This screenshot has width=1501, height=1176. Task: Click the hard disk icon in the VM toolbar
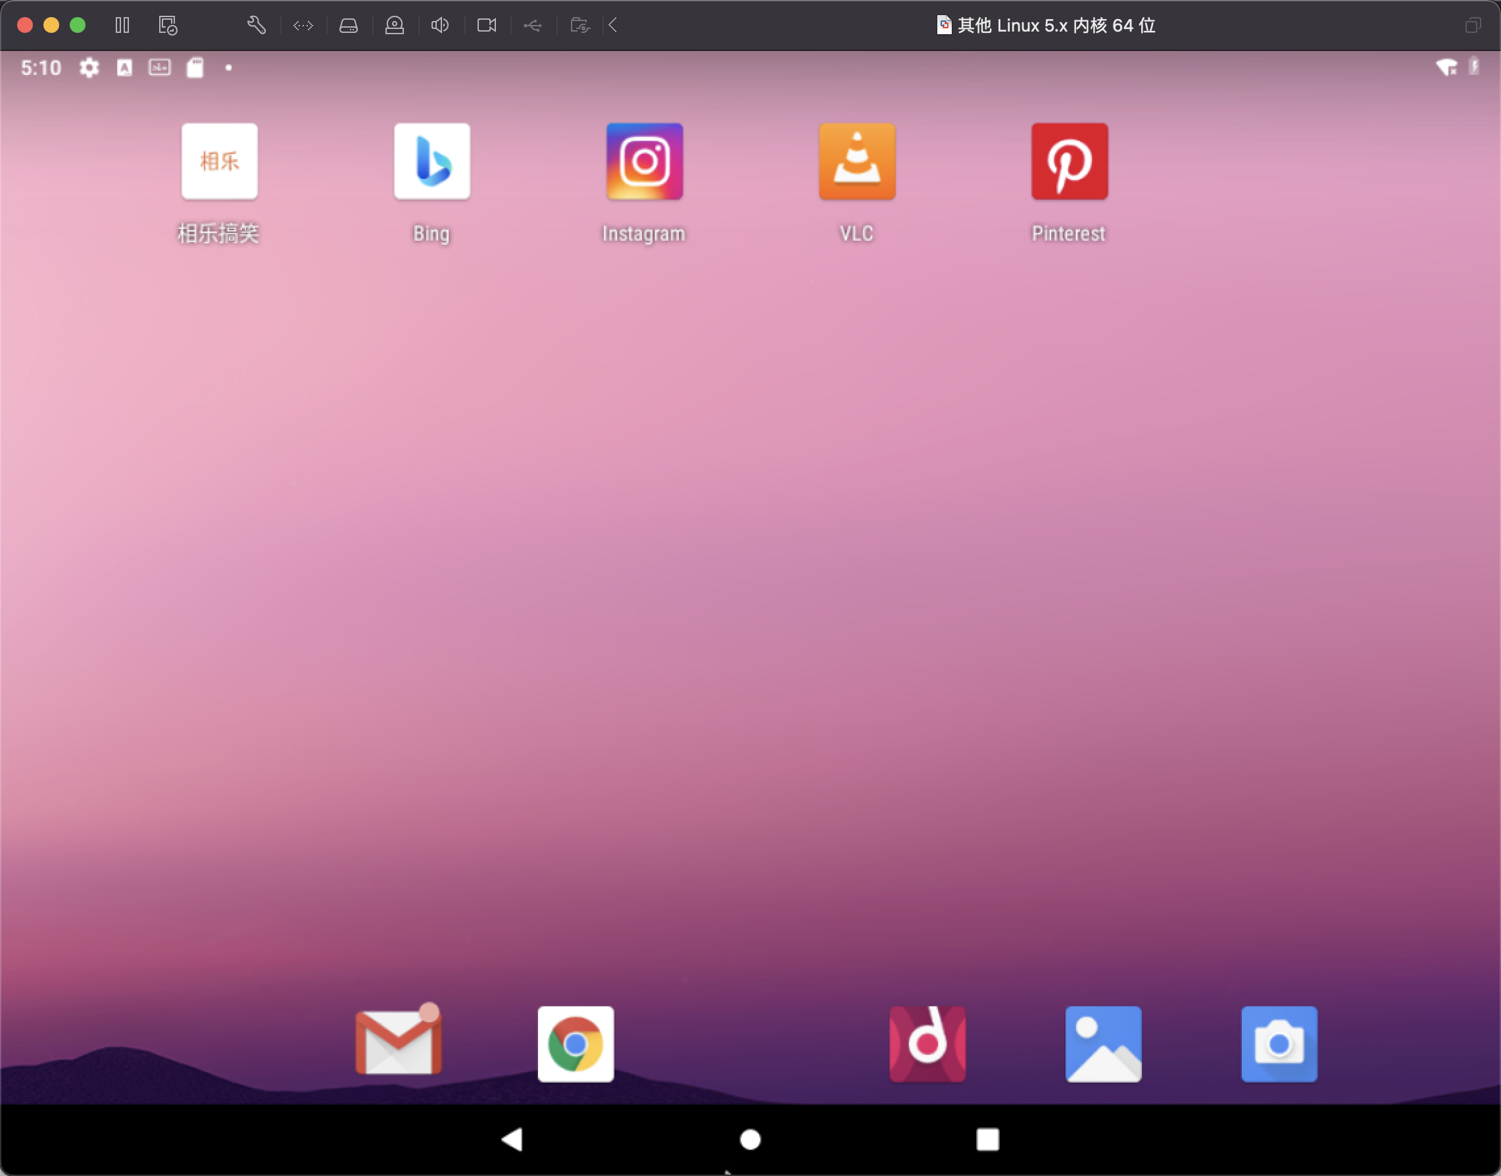click(349, 26)
